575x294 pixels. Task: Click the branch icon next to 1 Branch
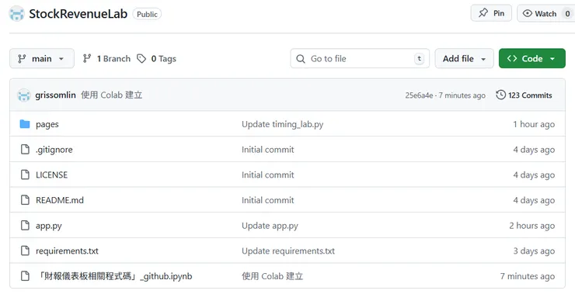click(87, 58)
